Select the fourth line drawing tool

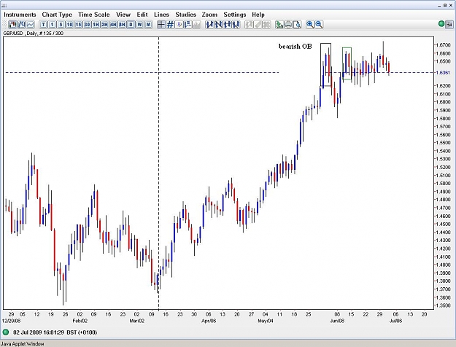[x=236, y=25]
